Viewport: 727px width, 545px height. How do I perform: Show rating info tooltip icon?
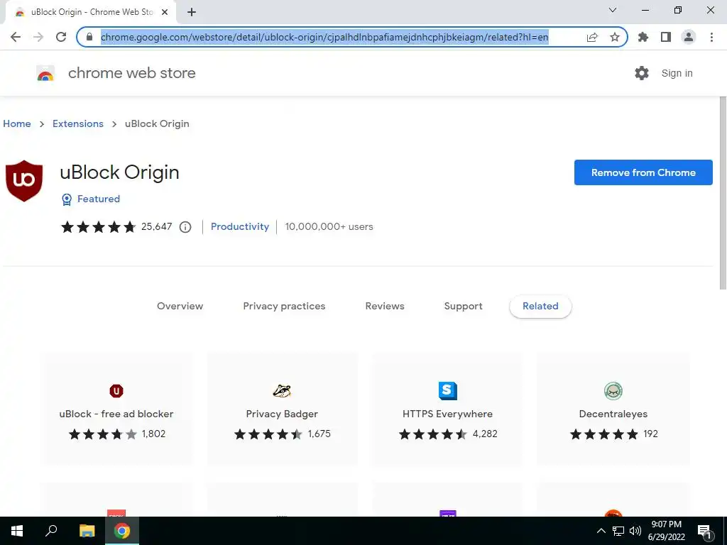pos(185,227)
